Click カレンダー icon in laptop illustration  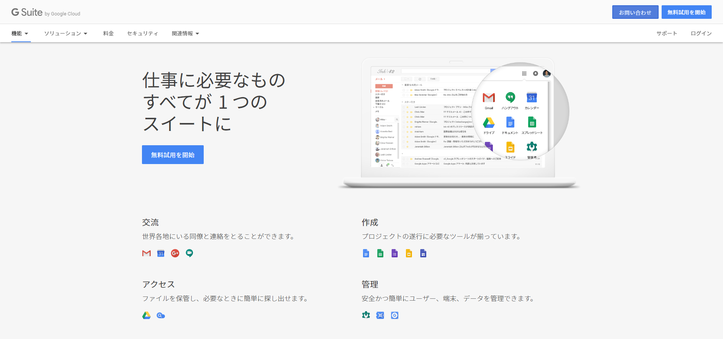point(532,97)
